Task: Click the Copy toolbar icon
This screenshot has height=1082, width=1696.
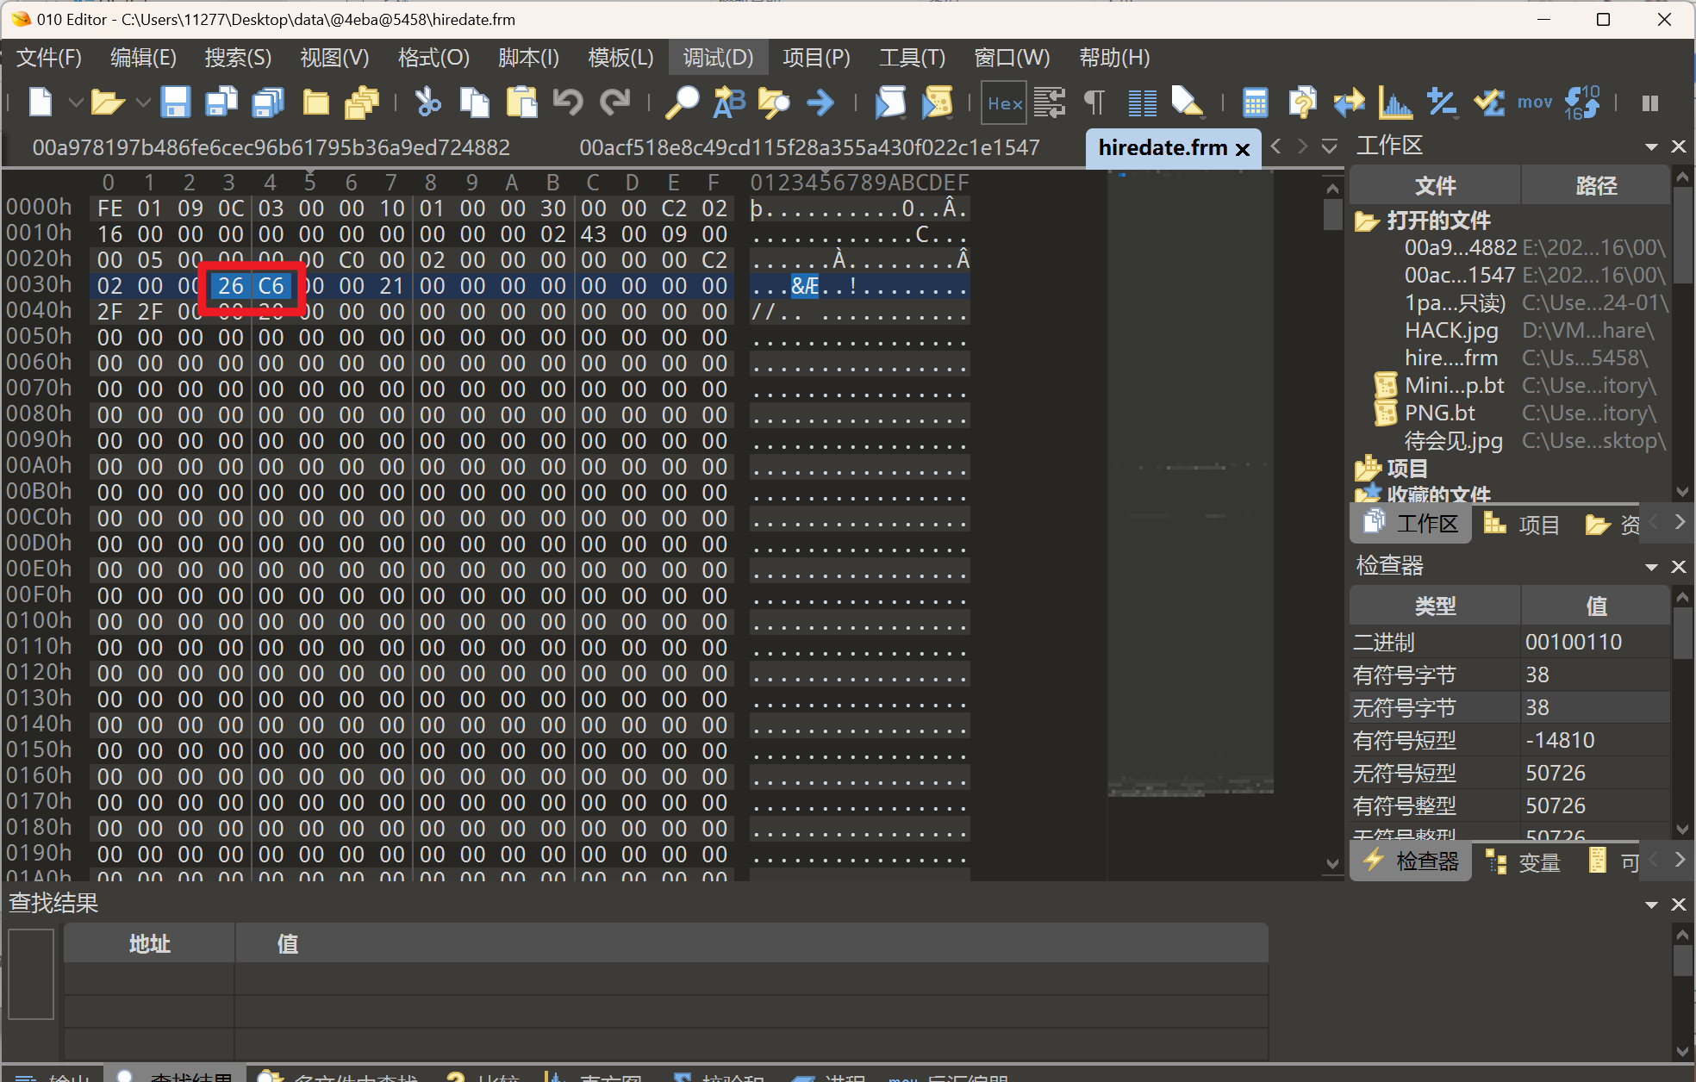Action: (x=474, y=103)
